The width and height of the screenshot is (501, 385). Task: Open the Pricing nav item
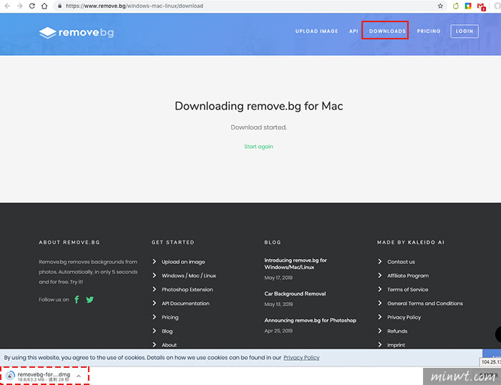point(429,31)
